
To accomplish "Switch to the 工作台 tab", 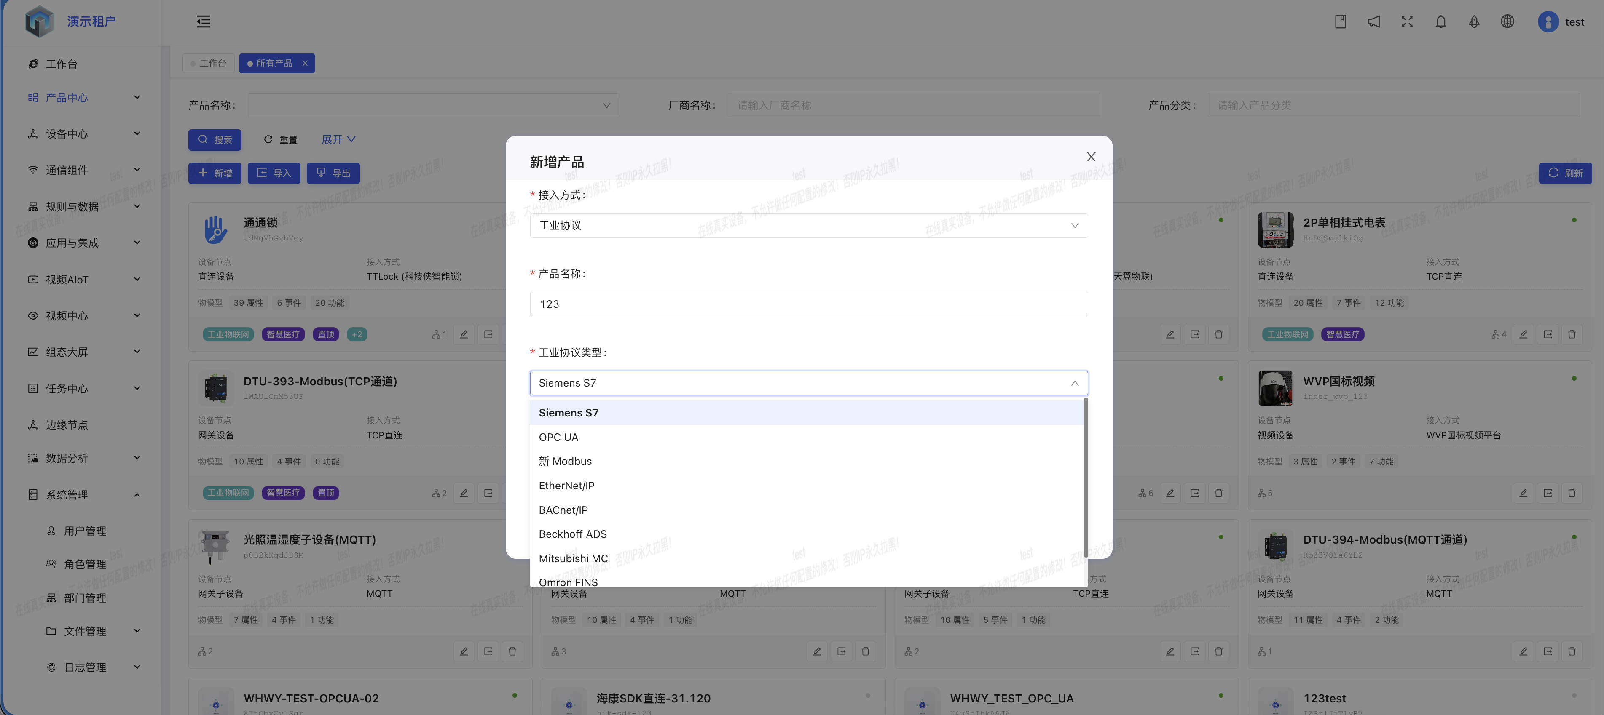I will (x=209, y=64).
